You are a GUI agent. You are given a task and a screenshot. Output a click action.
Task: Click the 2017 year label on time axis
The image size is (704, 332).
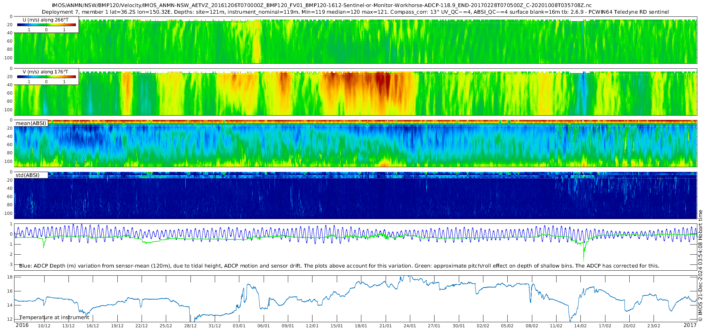click(x=690, y=325)
